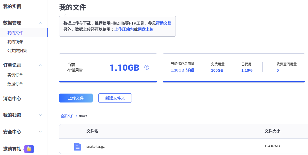Collapse the 数据管理 section chevron

click(40, 23)
